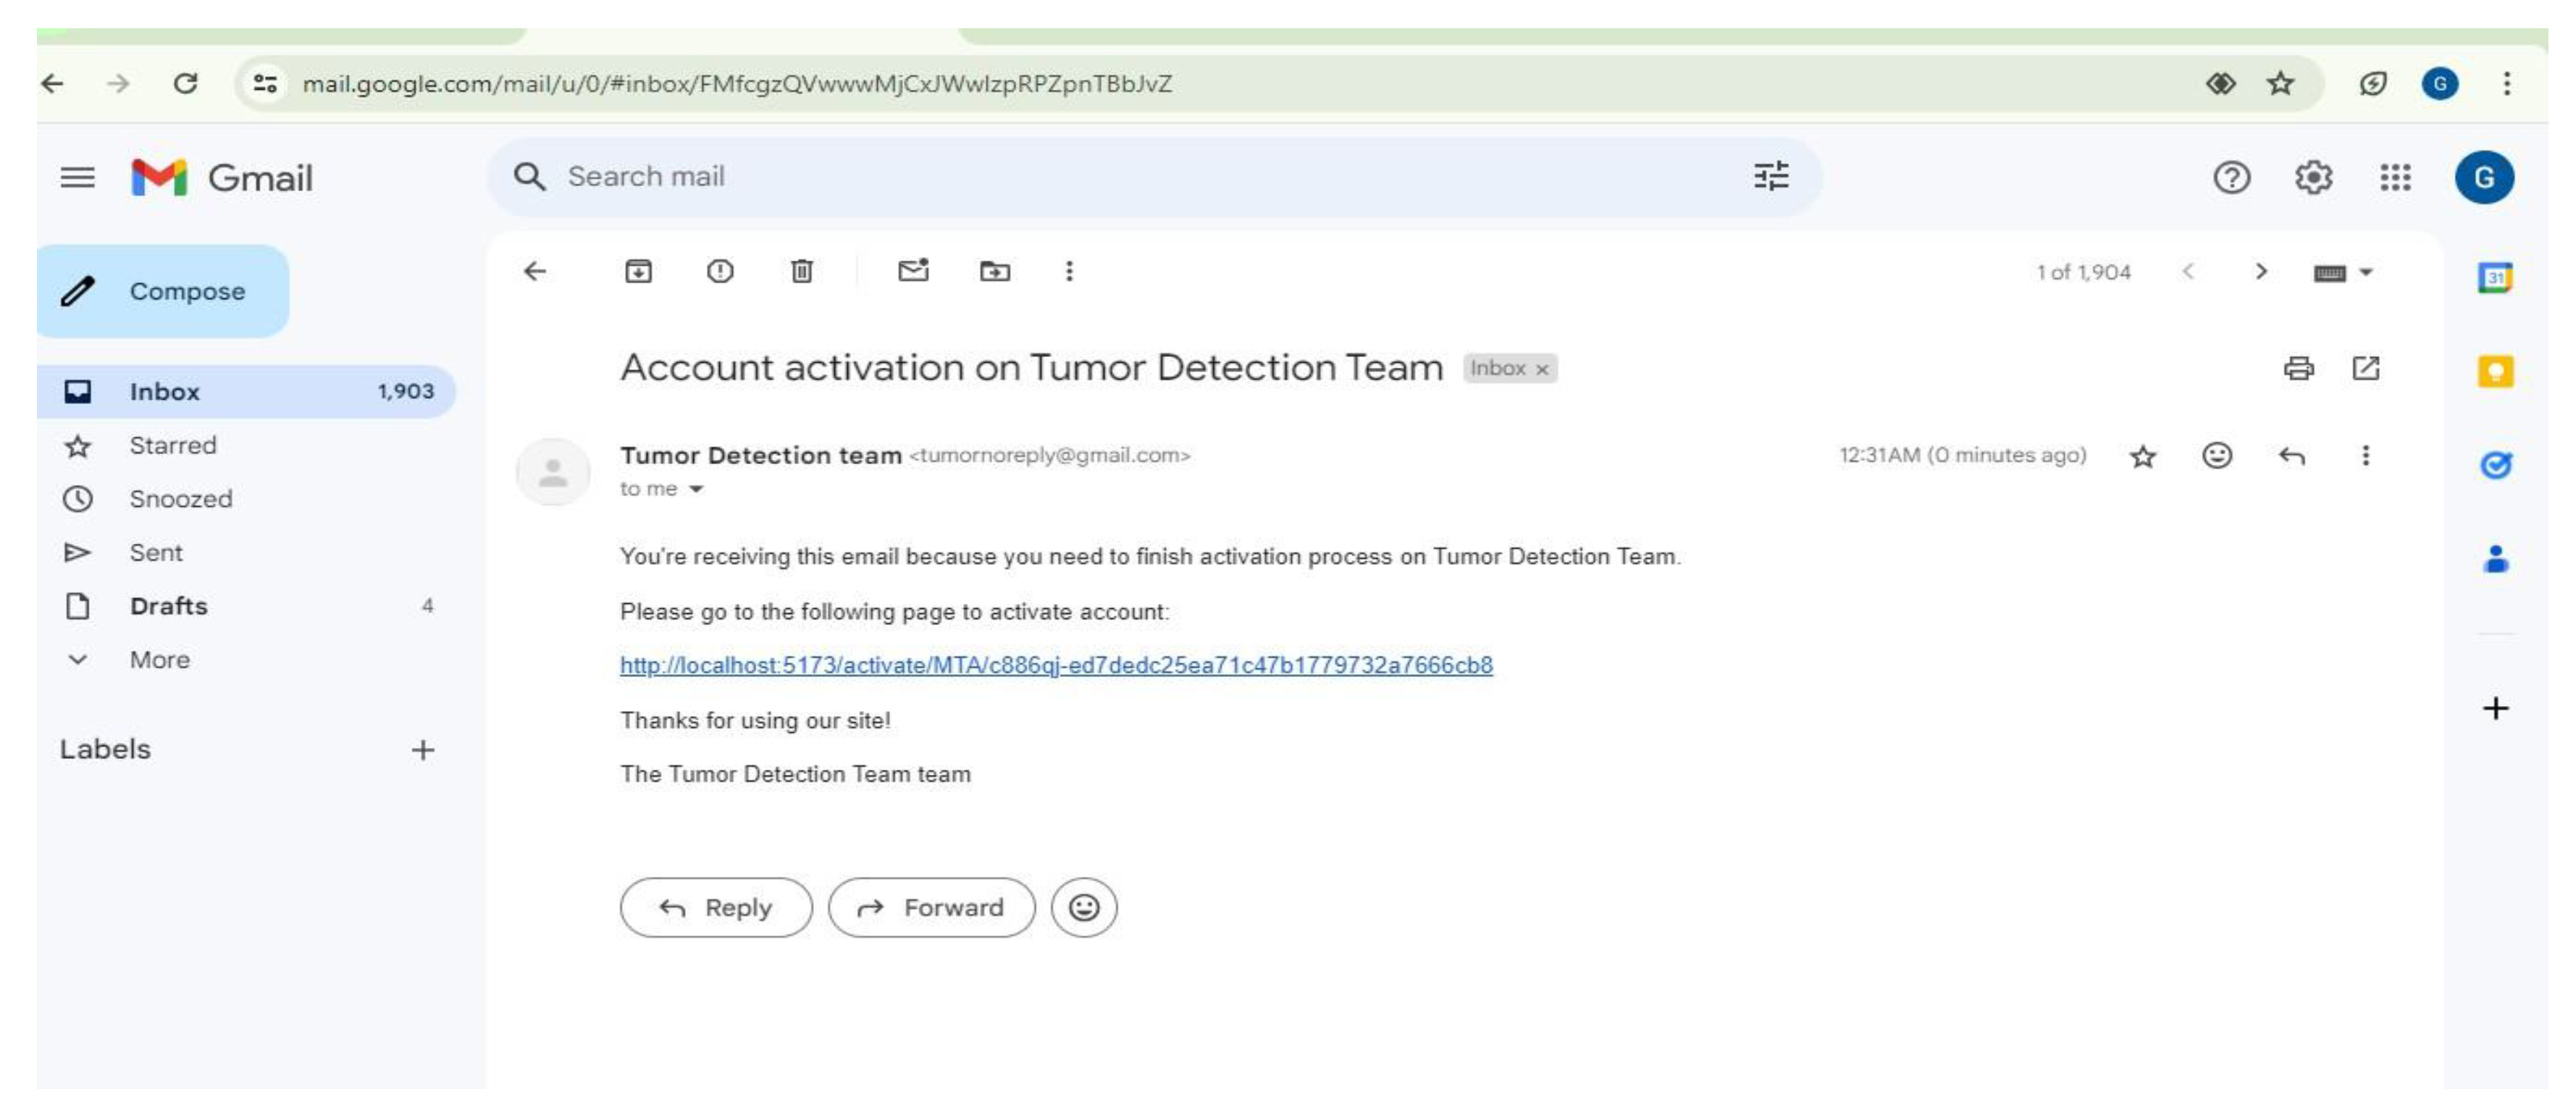Open the Drafts folder

click(168, 606)
